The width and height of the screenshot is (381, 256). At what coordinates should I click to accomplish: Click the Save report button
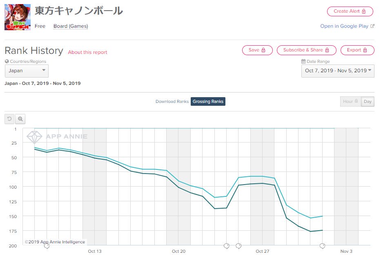click(x=257, y=50)
